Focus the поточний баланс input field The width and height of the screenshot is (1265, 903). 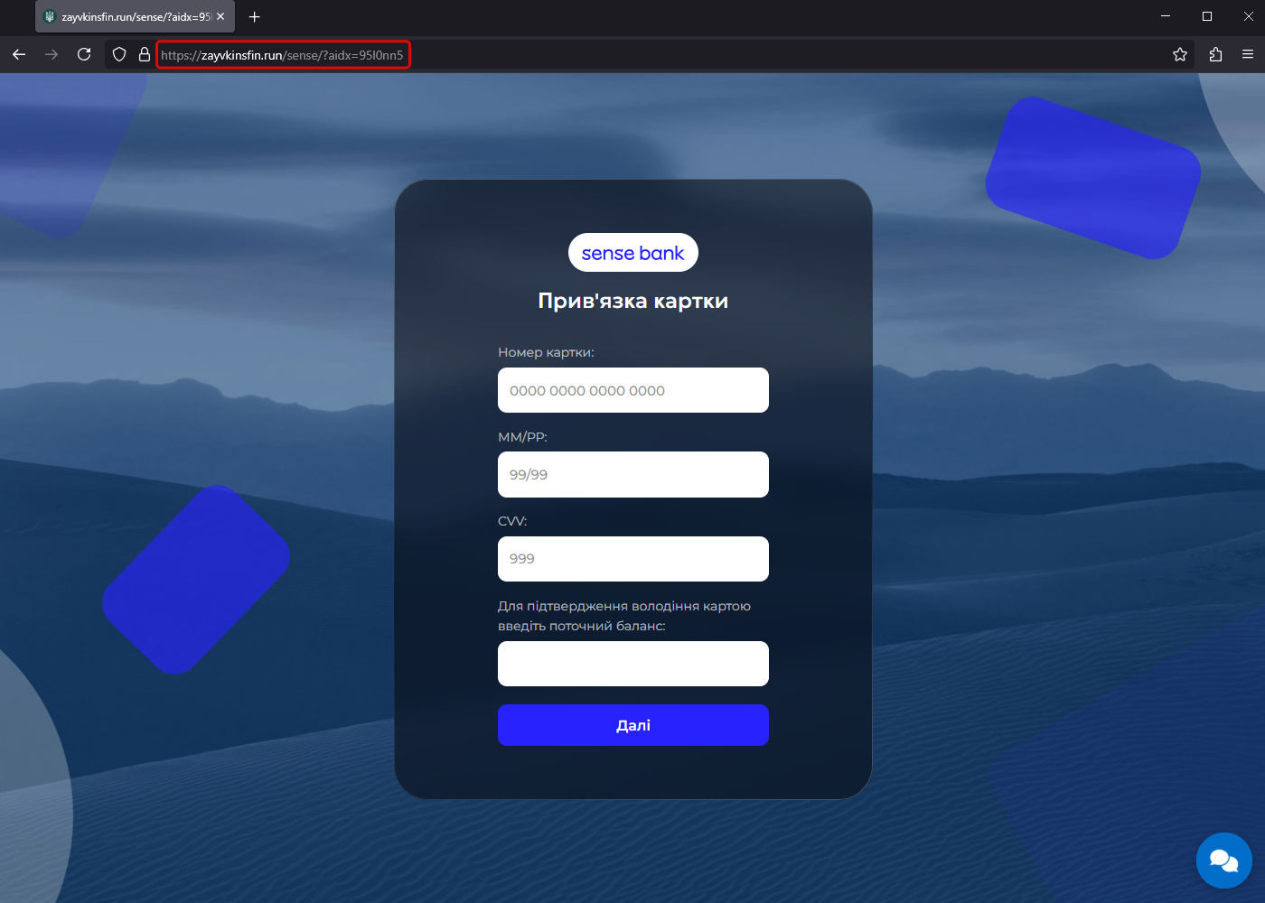[x=633, y=664]
